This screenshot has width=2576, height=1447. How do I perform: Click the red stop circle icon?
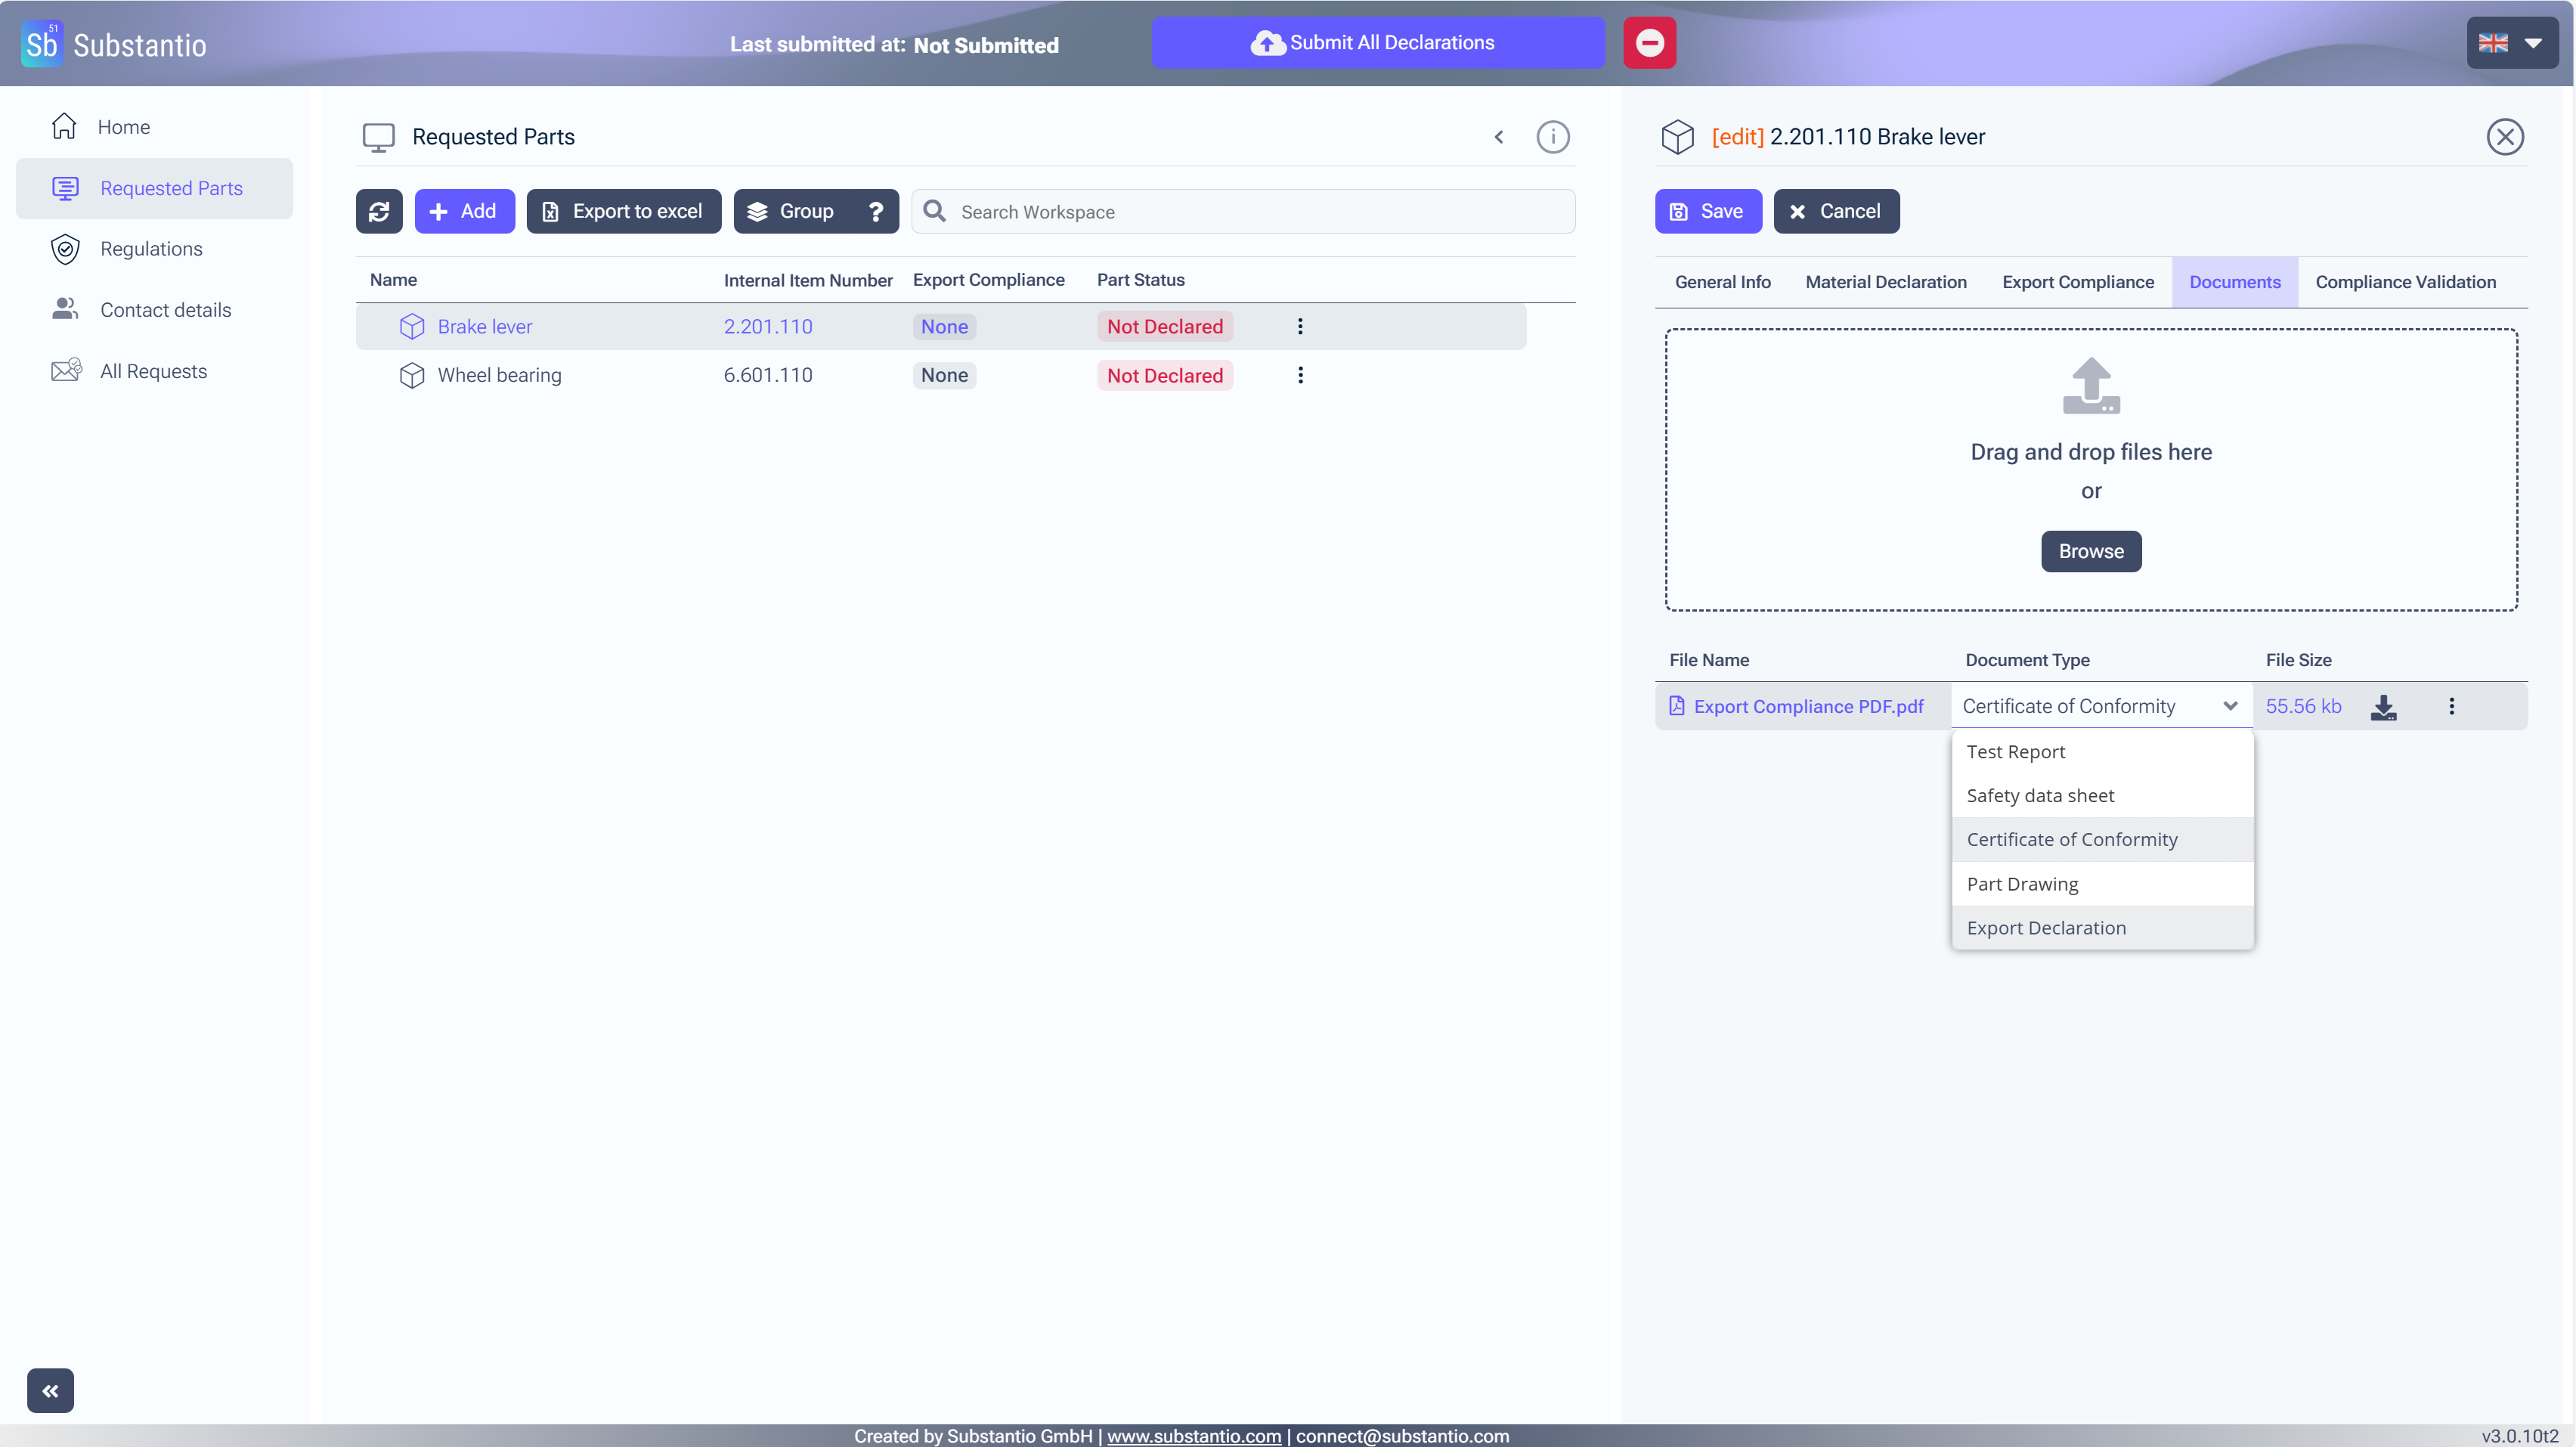1649,43
